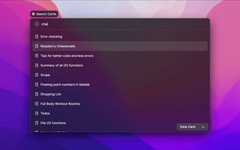
Task: Click the card icon beside File I/O functions
Action: click(x=37, y=123)
